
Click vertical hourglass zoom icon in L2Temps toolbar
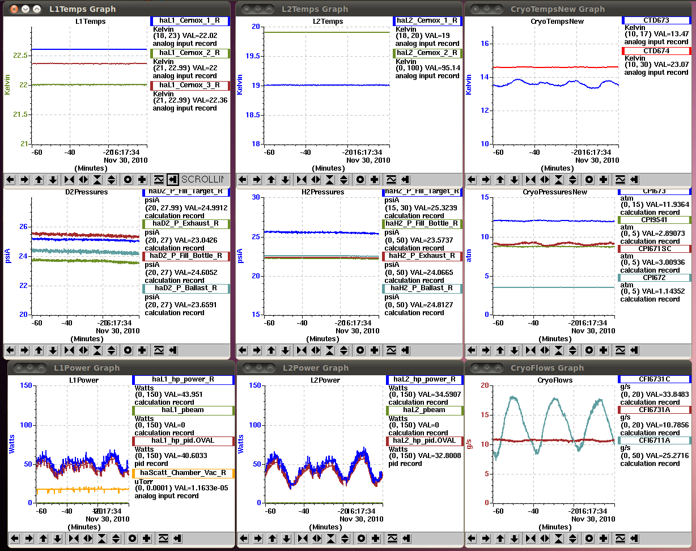point(330,180)
